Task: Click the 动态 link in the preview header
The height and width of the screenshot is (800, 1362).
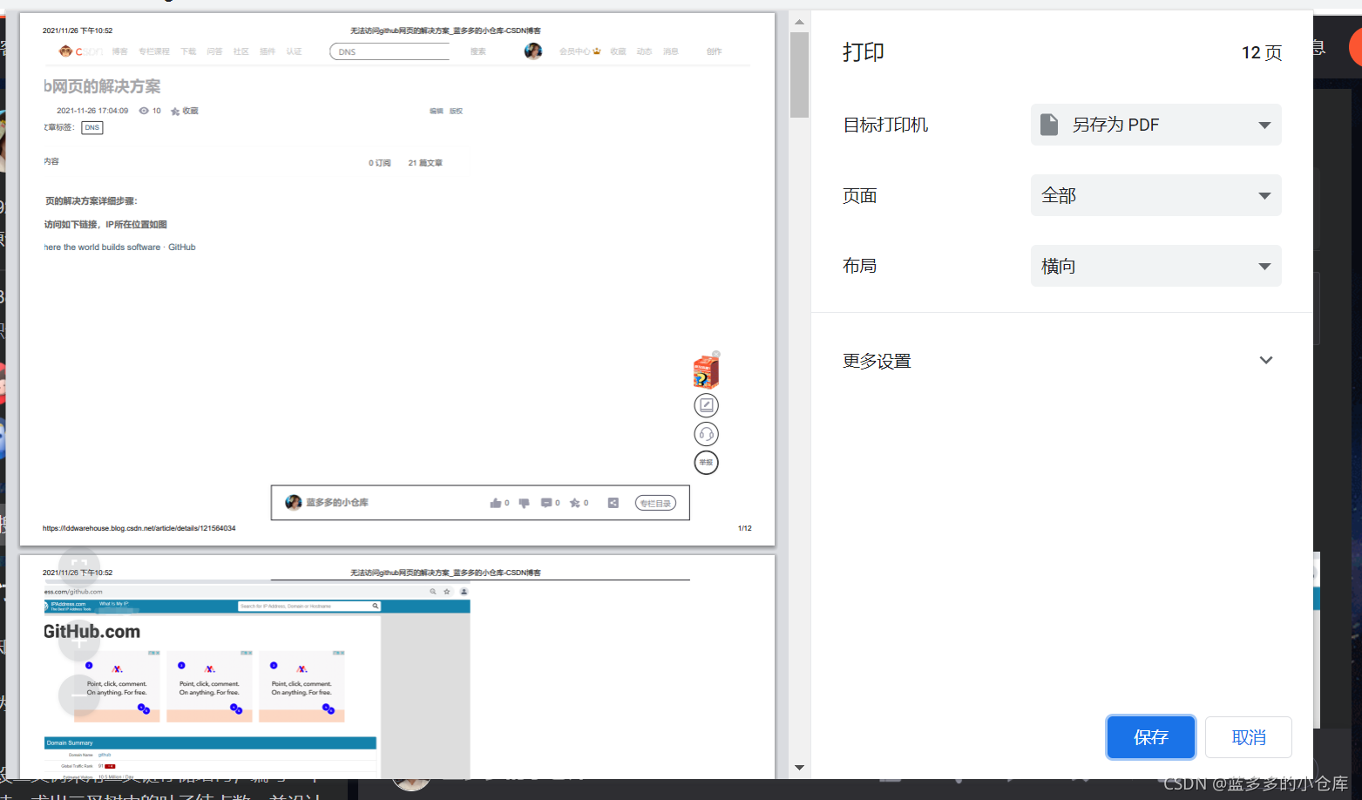Action: (x=644, y=51)
